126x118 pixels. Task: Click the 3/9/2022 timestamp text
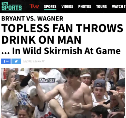pos(34,61)
